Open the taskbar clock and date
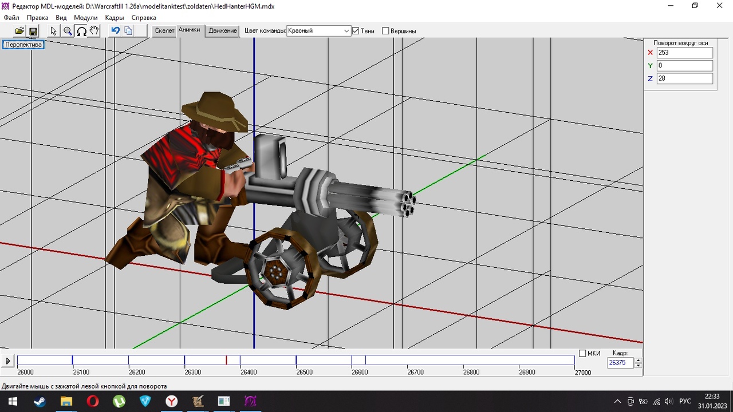Image resolution: width=733 pixels, height=412 pixels. (712, 401)
